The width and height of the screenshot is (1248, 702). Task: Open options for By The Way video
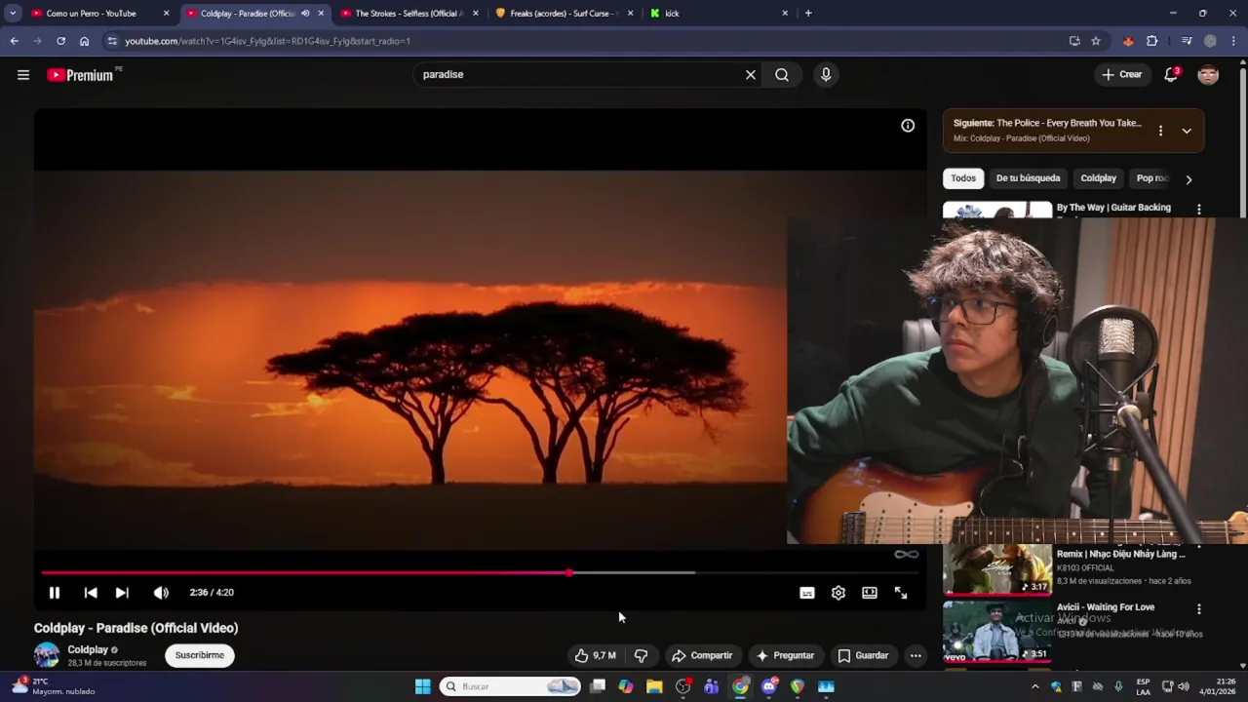click(x=1199, y=210)
